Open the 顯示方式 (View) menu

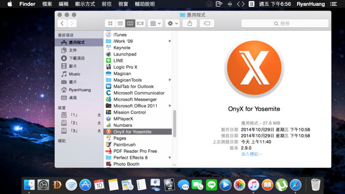(x=85, y=4)
